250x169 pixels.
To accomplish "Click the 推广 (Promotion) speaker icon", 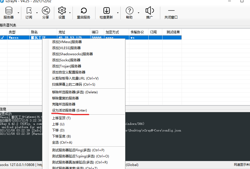I will pyautogui.click(x=150, y=13).
